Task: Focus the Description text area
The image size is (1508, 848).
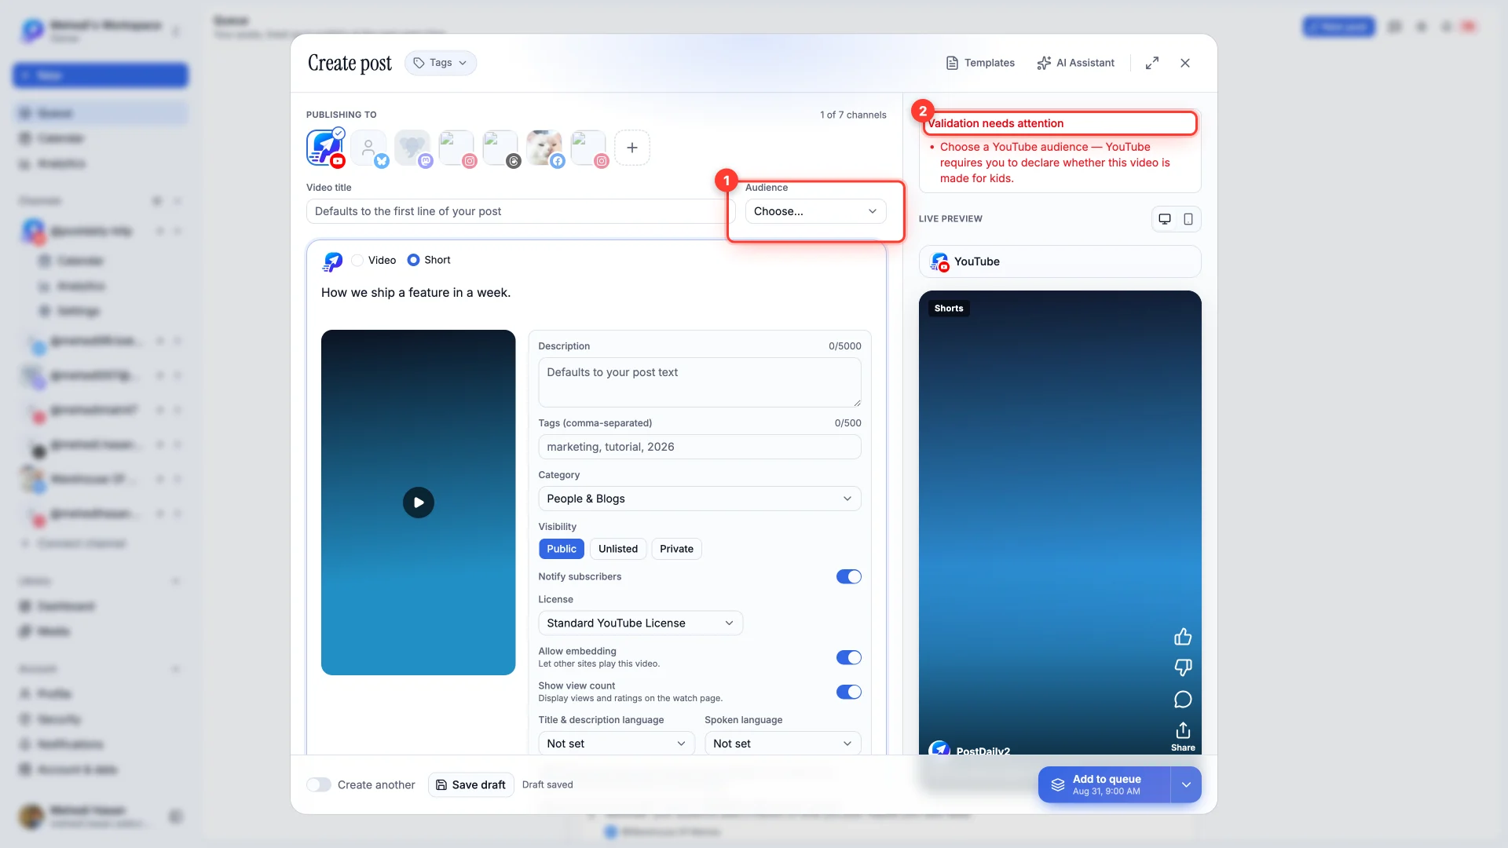Action: [699, 382]
